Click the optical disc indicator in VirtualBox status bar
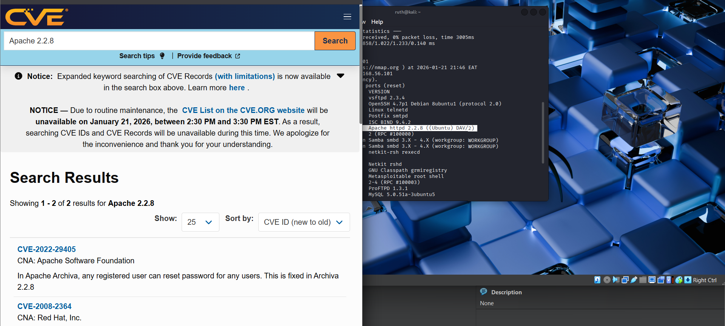 click(x=607, y=280)
